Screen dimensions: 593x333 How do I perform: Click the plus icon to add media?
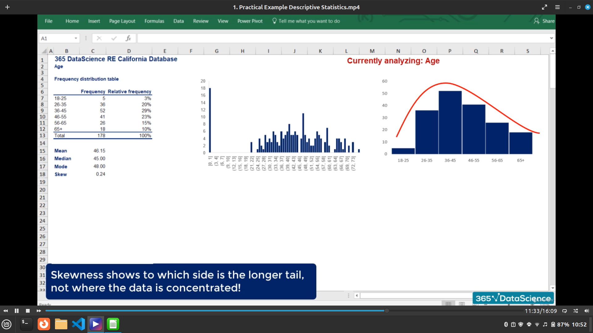tap(7, 7)
